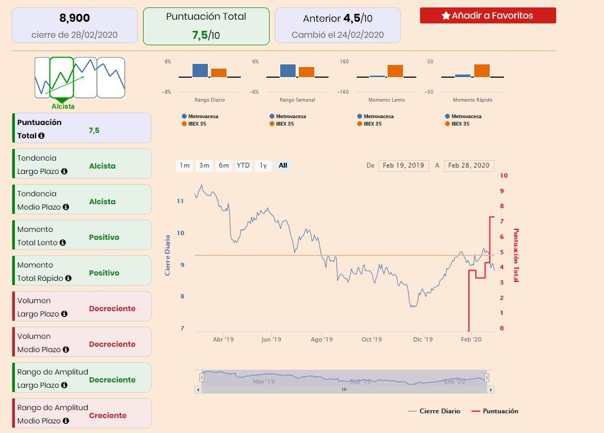Viewport: 604px width, 433px height.
Task: Click the Puntuación Total 7,5/10 card
Action: pos(206,26)
